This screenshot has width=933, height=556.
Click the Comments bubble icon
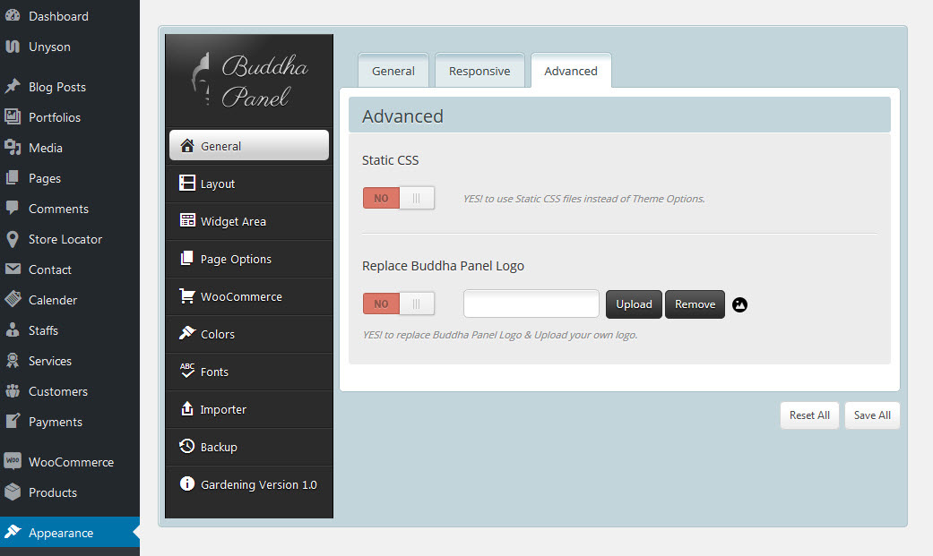[x=13, y=208]
